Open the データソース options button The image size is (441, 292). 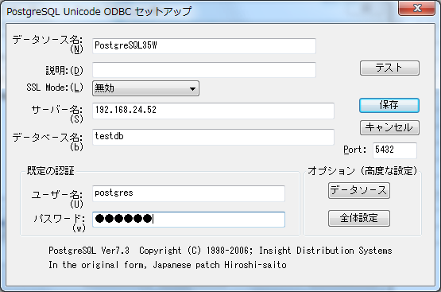[x=359, y=191]
